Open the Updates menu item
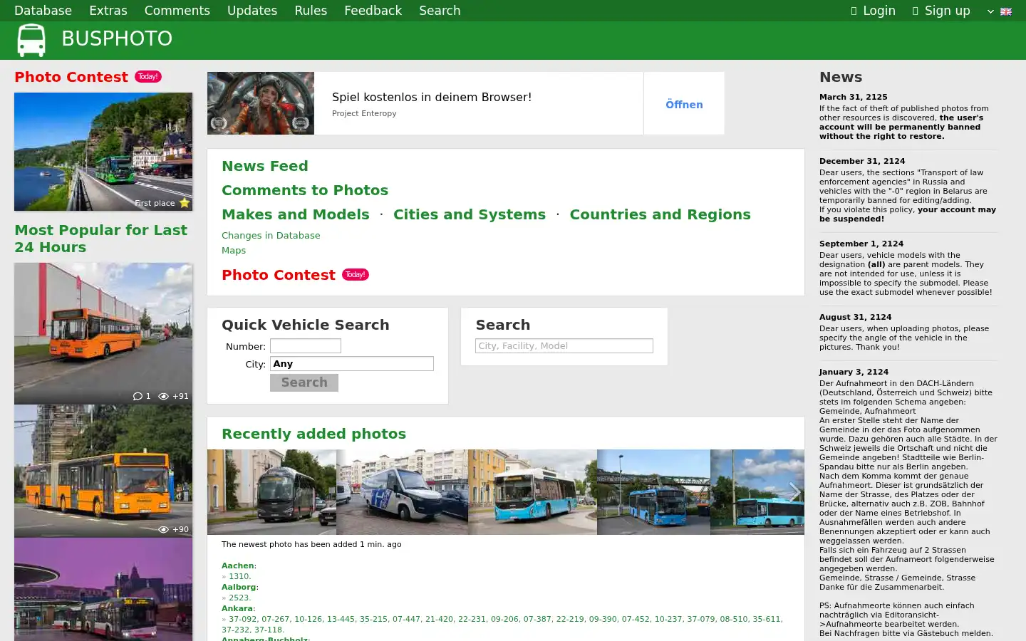The height and width of the screenshot is (641, 1026). coord(252,11)
